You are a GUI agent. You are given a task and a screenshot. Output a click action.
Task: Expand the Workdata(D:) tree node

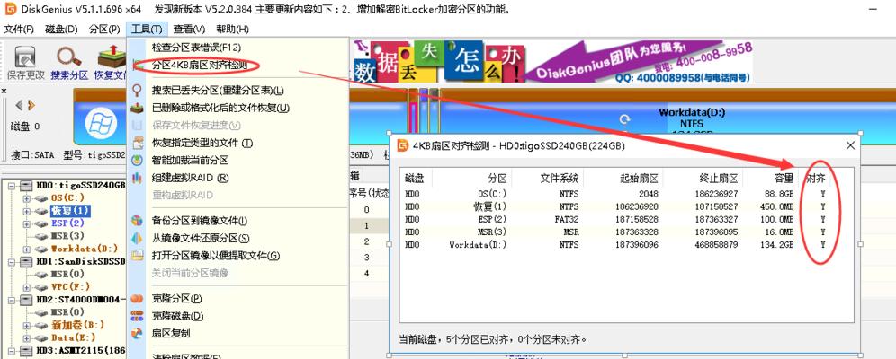coord(26,249)
